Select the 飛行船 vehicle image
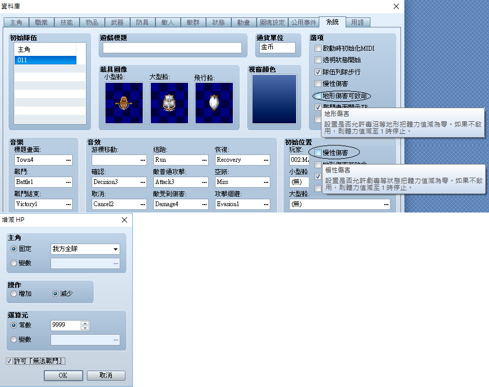This screenshot has height=387, width=489. point(214,103)
